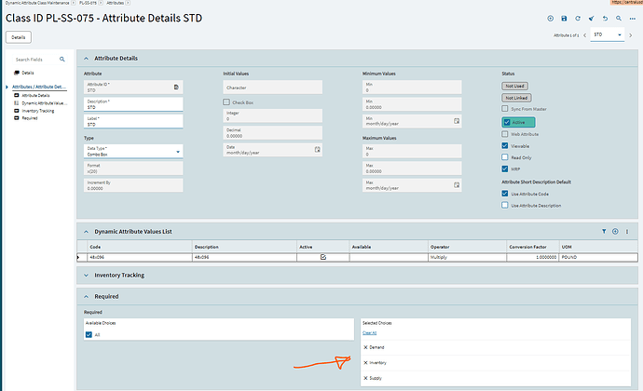Screen dimensions: 643x391
Task: Sort by Conversion Factor column header
Action: pos(527,247)
